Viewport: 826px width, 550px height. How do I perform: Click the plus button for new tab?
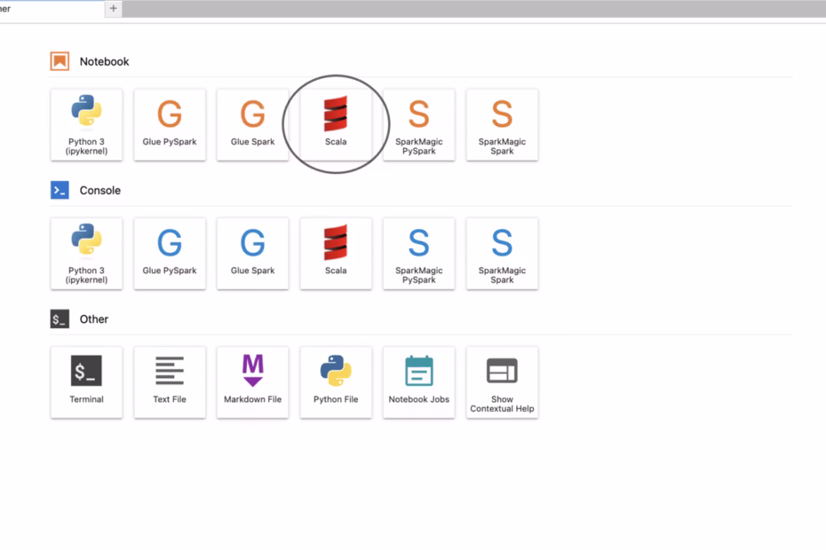113,9
